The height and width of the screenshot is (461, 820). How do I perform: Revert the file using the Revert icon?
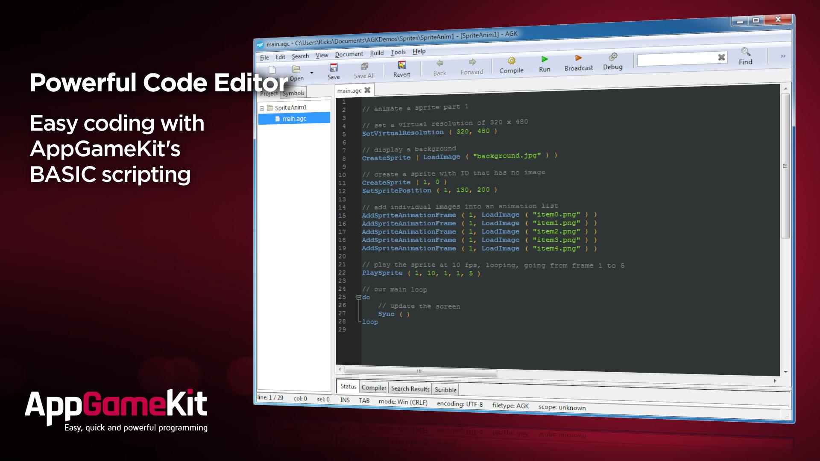pyautogui.click(x=401, y=65)
